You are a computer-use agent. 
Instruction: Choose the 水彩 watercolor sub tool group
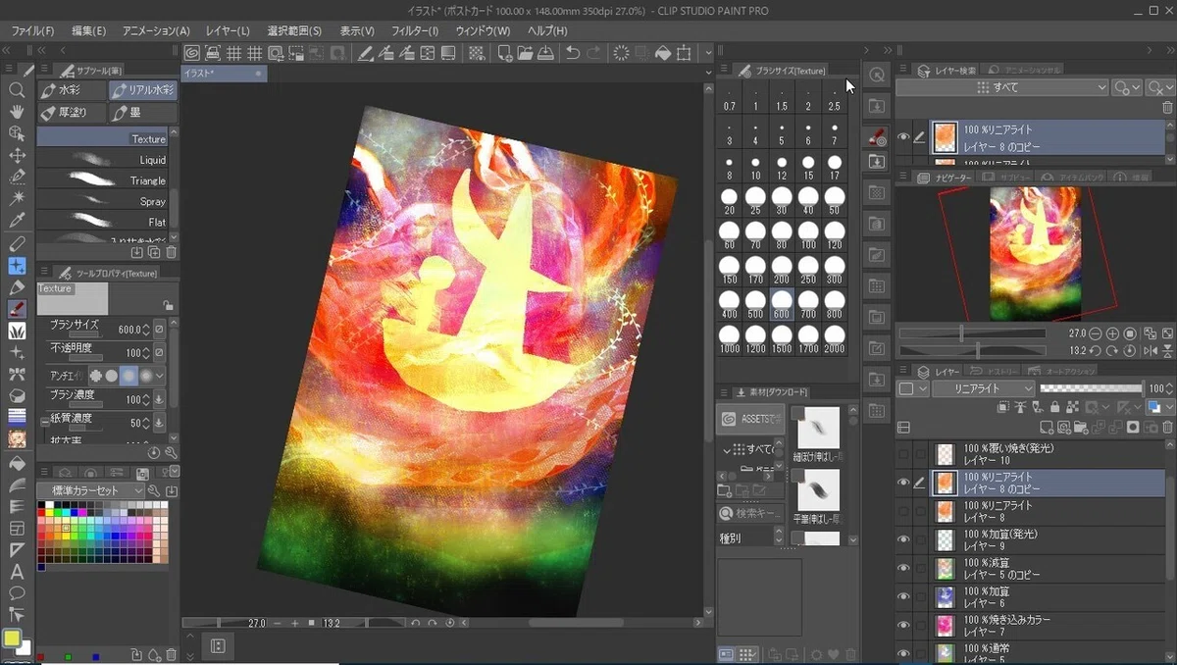tap(72, 90)
